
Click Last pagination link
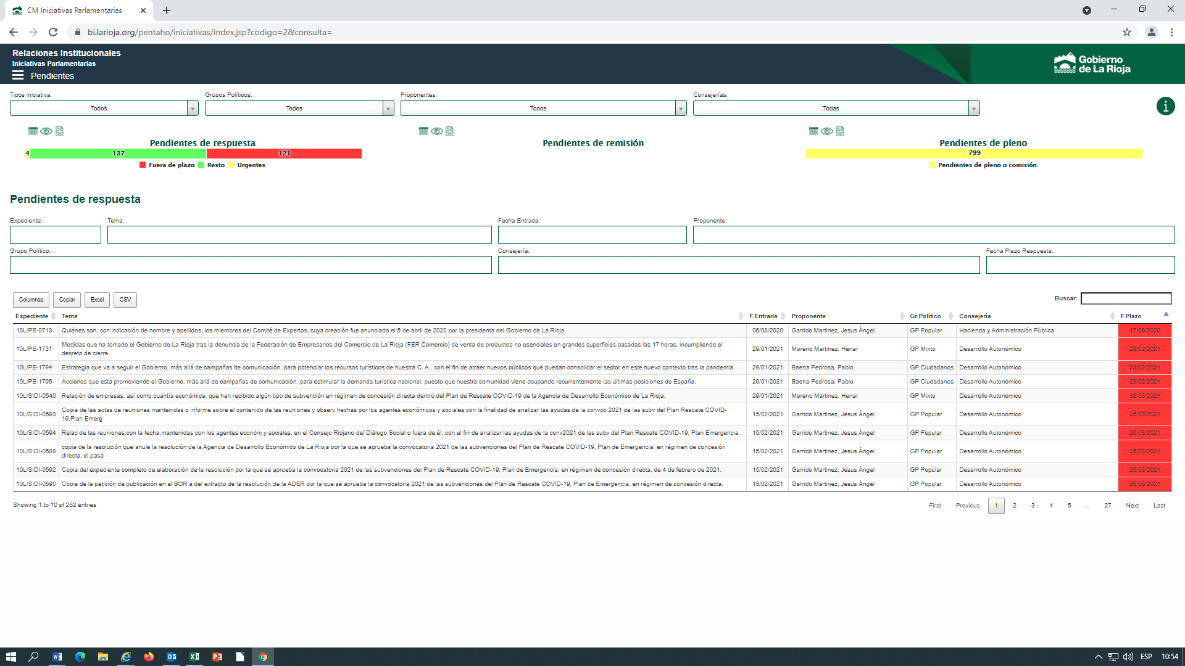point(1159,506)
